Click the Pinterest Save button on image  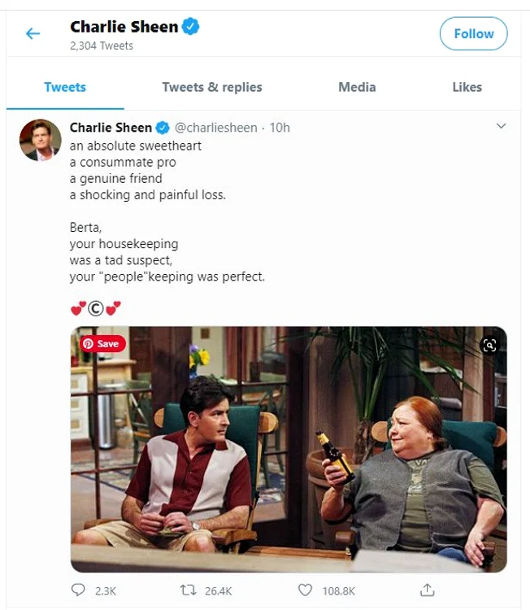coord(102,344)
